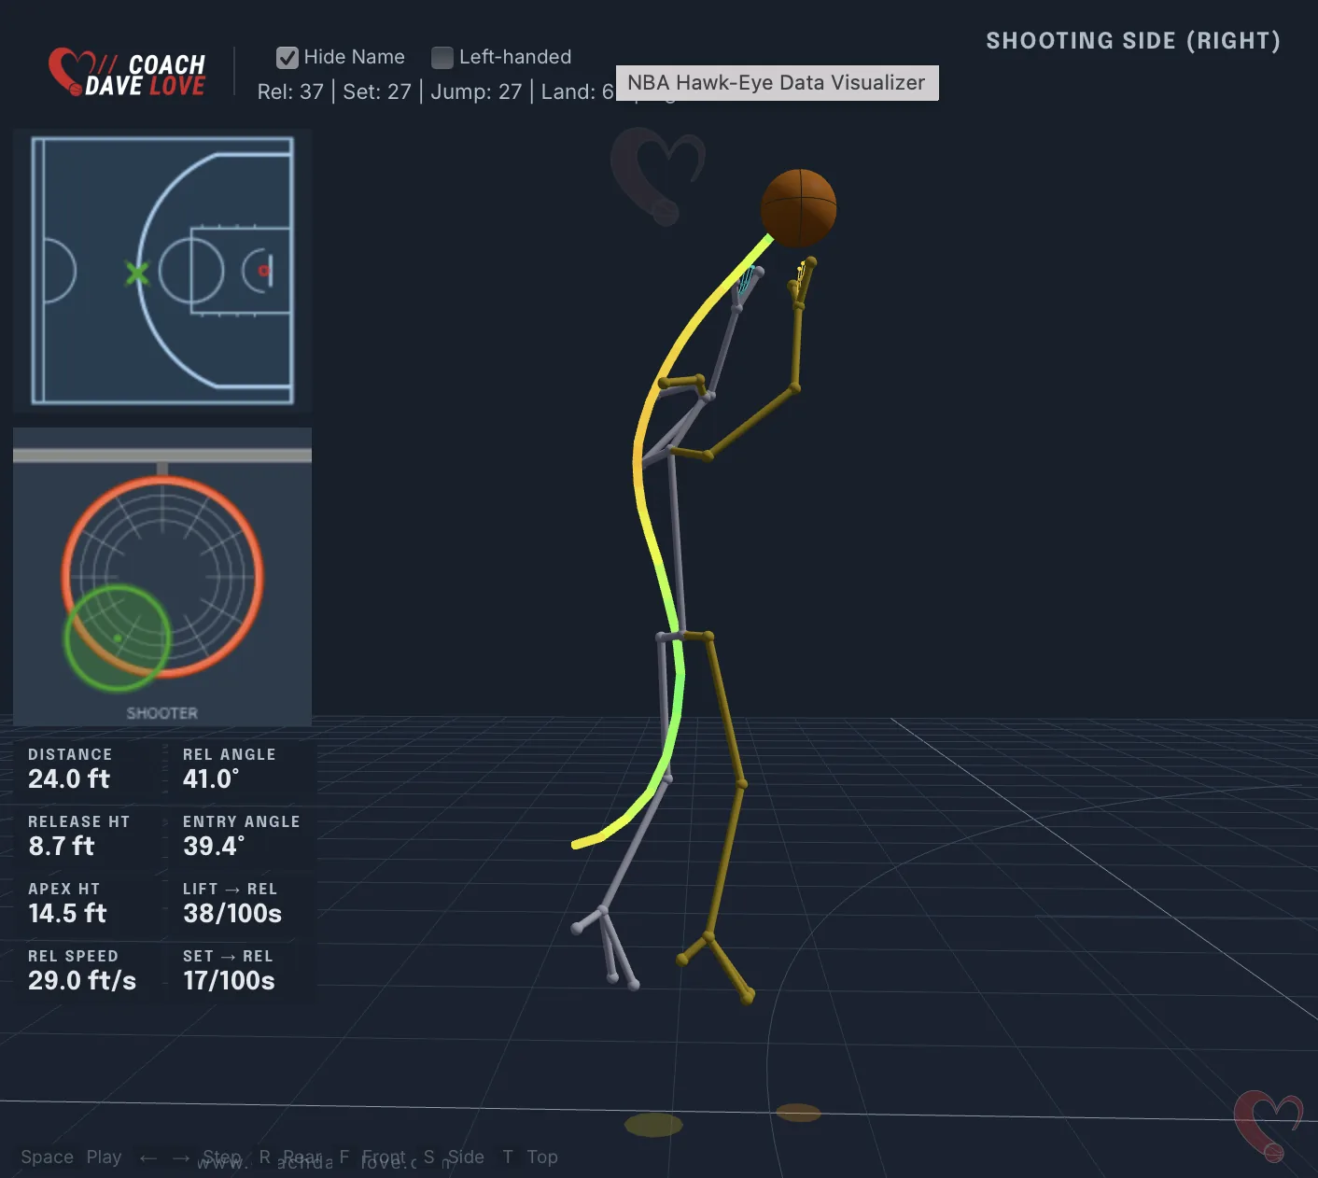Select the Land frame marker
This screenshot has width=1318, height=1178.
pyautogui.click(x=577, y=91)
